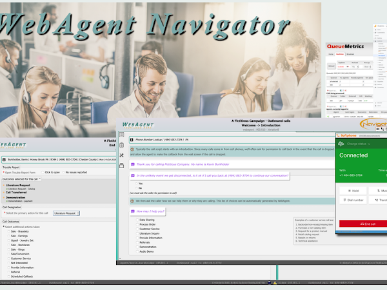Choose the 'Data Sharing' option
This screenshot has height=290, width=387.
[137, 220]
